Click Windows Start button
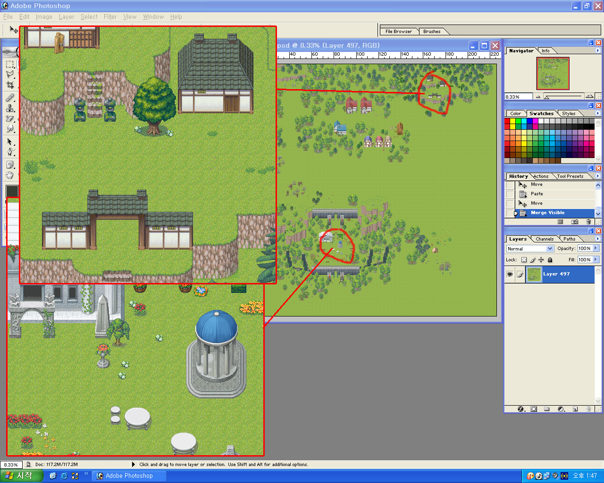 [x=22, y=476]
